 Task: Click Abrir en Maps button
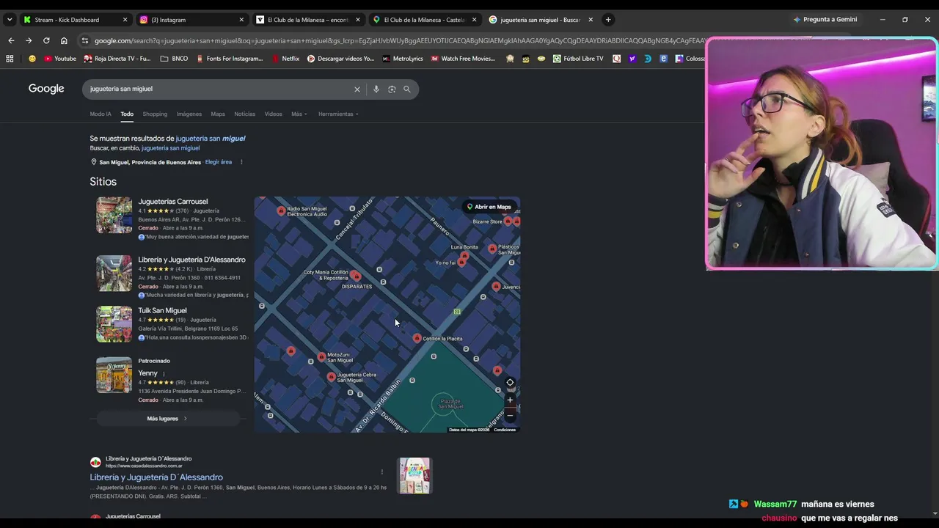[x=489, y=207]
